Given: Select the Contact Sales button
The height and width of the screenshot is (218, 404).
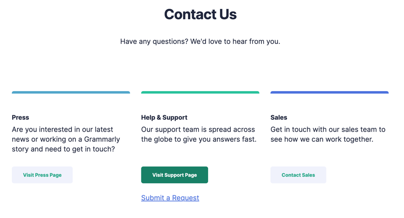Looking at the screenshot, I should (298, 175).
